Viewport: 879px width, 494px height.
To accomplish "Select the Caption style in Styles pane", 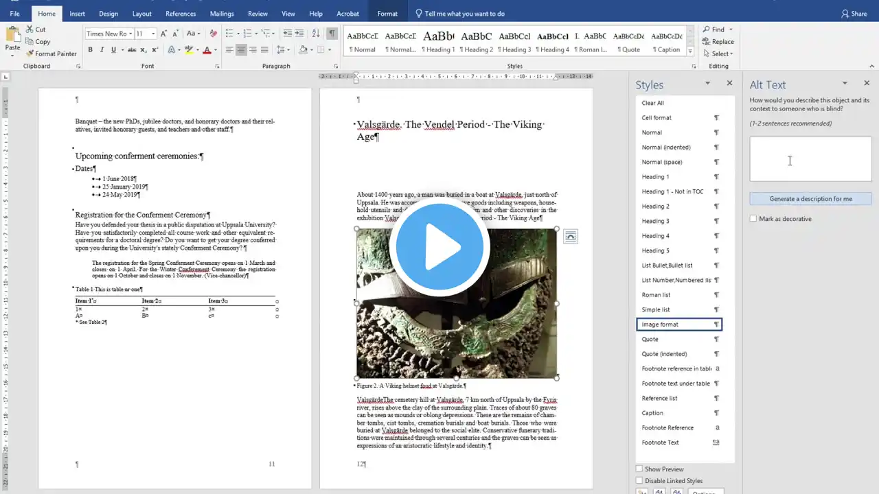I will point(652,413).
